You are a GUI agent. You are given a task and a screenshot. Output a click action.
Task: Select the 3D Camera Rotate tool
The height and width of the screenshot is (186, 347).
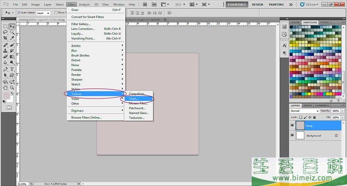point(12,82)
